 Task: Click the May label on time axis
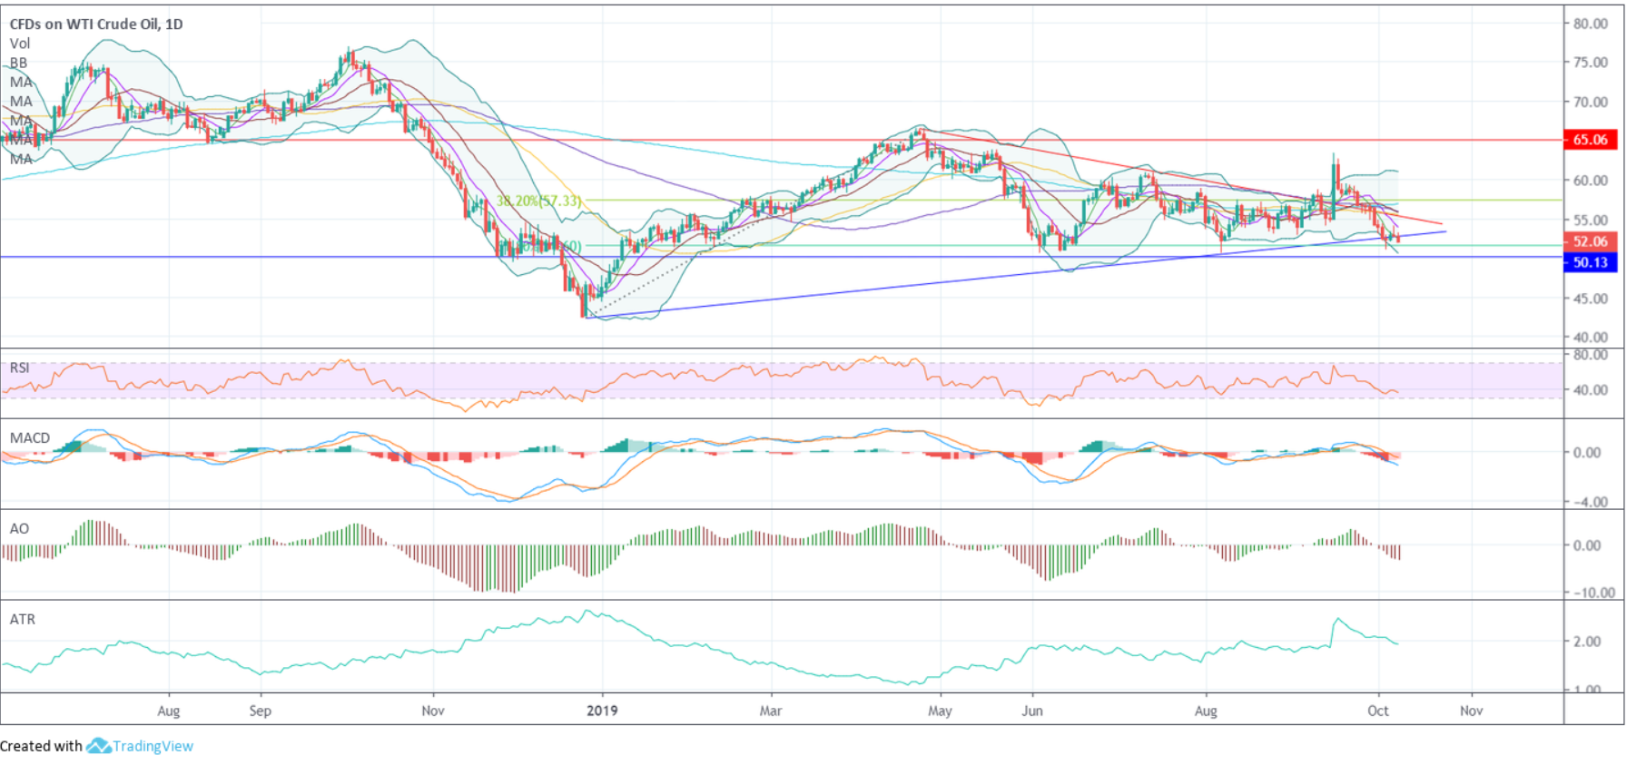coord(940,711)
